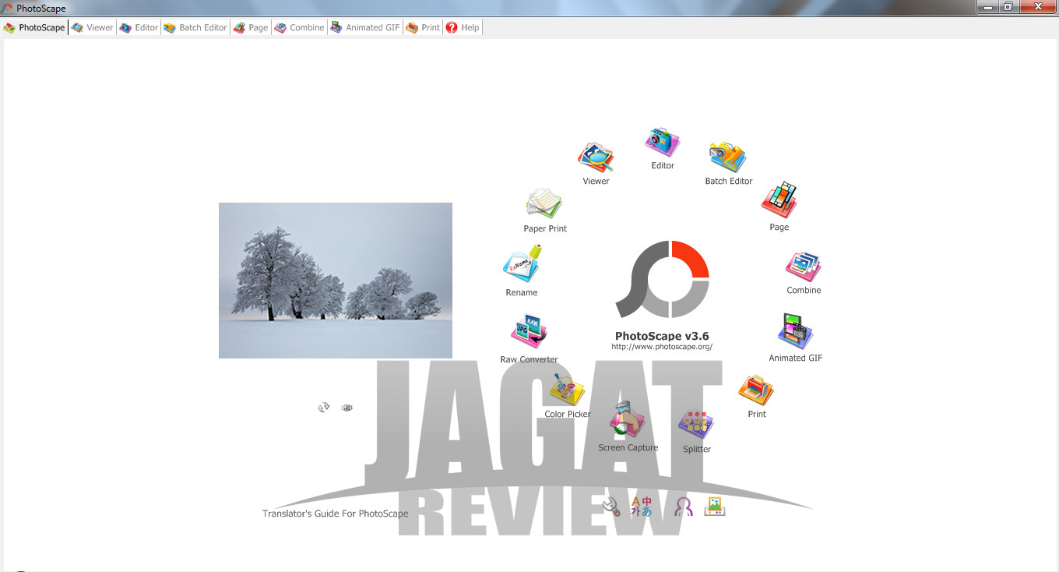This screenshot has height=572, width=1059.
Task: Toggle the eye icon below the photo
Action: tap(347, 408)
